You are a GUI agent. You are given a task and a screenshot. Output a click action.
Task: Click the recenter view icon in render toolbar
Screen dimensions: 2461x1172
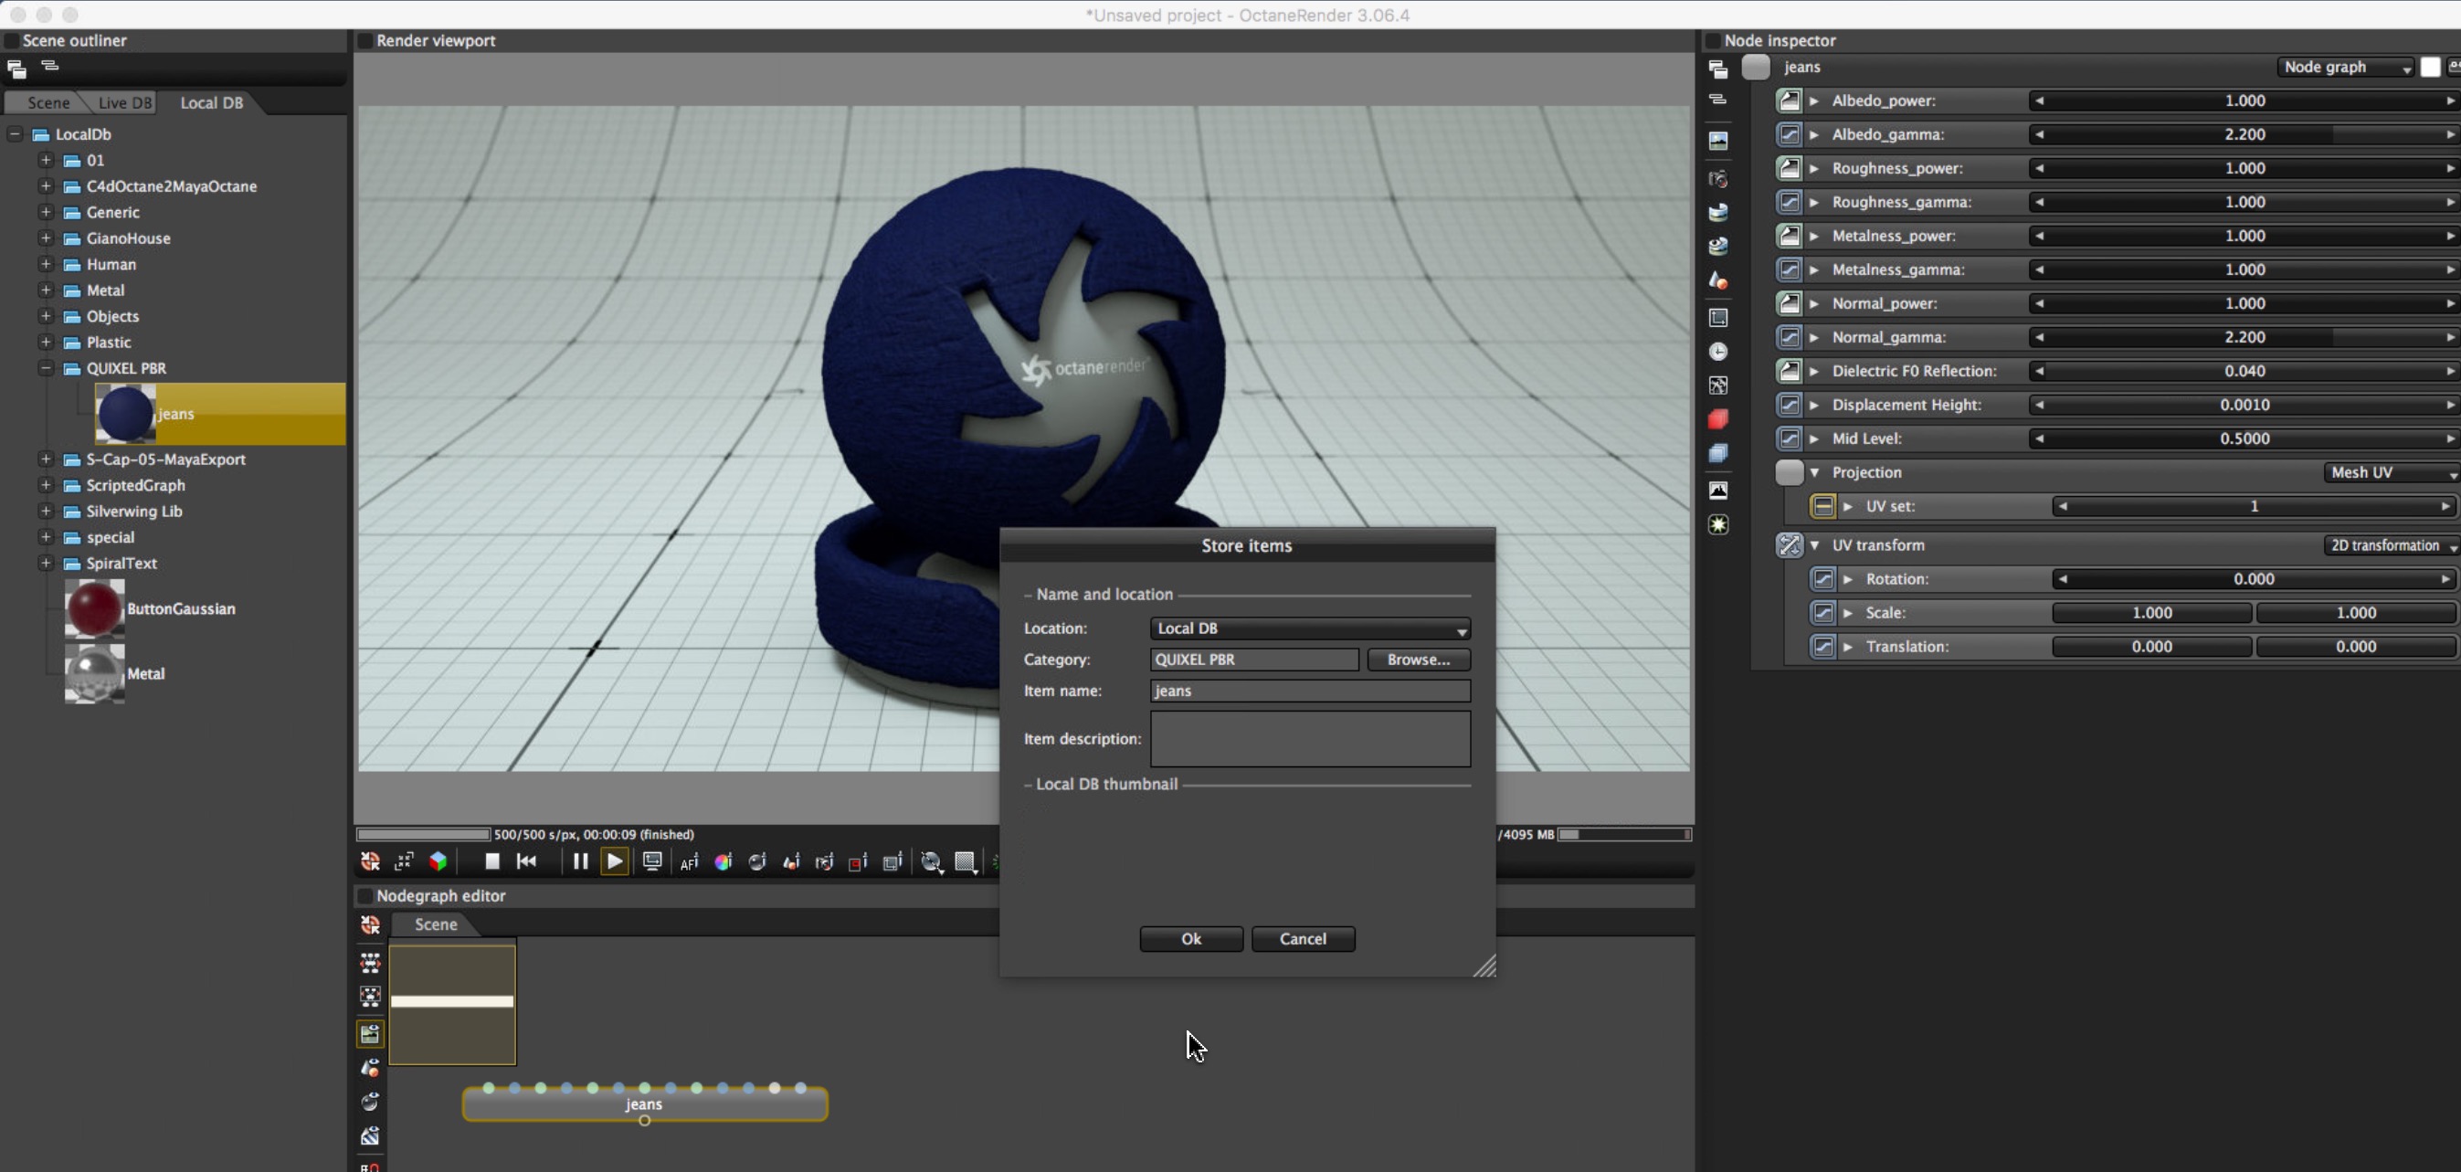pyautogui.click(x=370, y=862)
